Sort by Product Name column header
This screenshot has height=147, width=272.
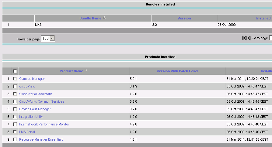[71, 71]
